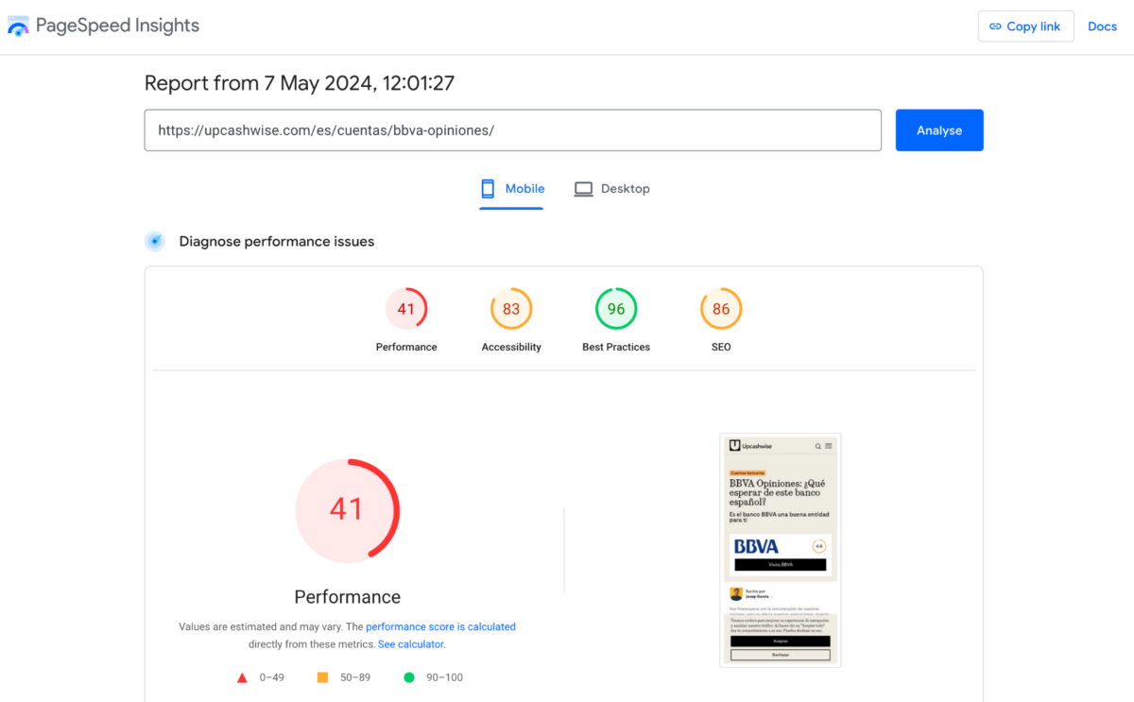This screenshot has height=702, width=1134.
Task: Click the red triangle 0–49 legend icon
Action: (x=242, y=677)
